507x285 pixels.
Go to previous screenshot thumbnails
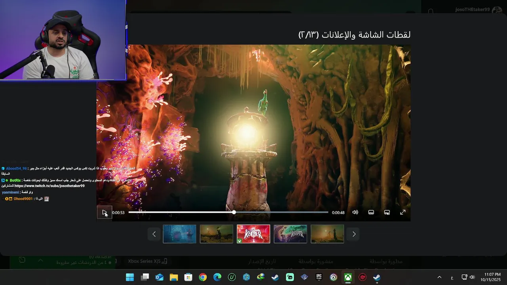coord(154,234)
